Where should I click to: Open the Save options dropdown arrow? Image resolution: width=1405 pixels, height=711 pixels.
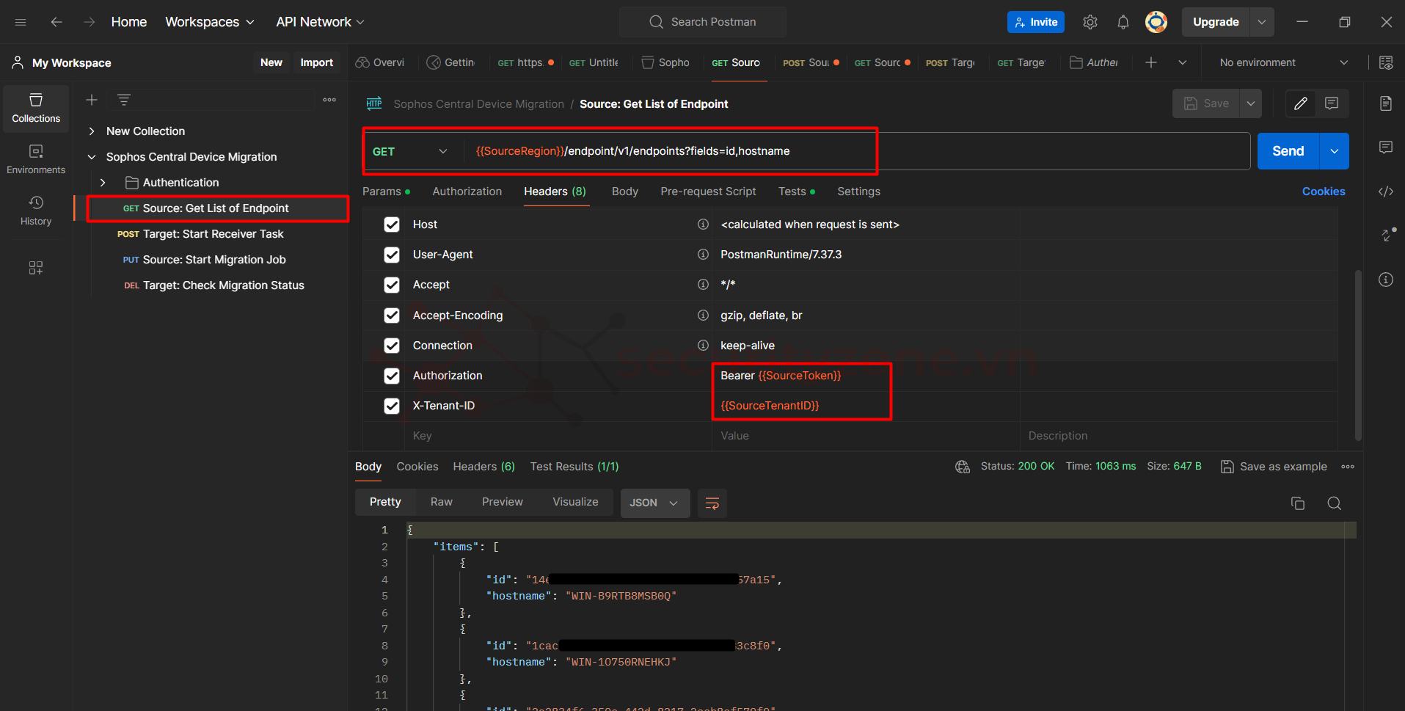tap(1251, 103)
